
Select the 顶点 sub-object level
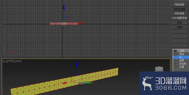click(x=182, y=54)
